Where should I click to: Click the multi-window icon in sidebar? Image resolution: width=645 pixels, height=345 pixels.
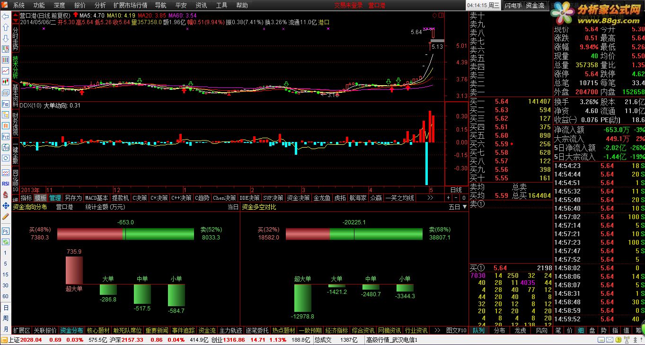[x=5, y=92]
